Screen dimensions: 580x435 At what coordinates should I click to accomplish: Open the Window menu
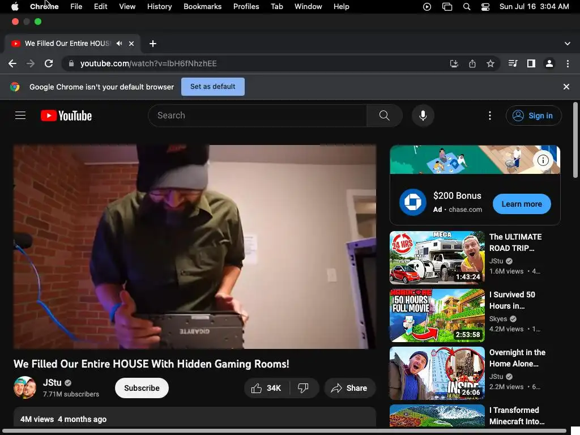pos(308,6)
